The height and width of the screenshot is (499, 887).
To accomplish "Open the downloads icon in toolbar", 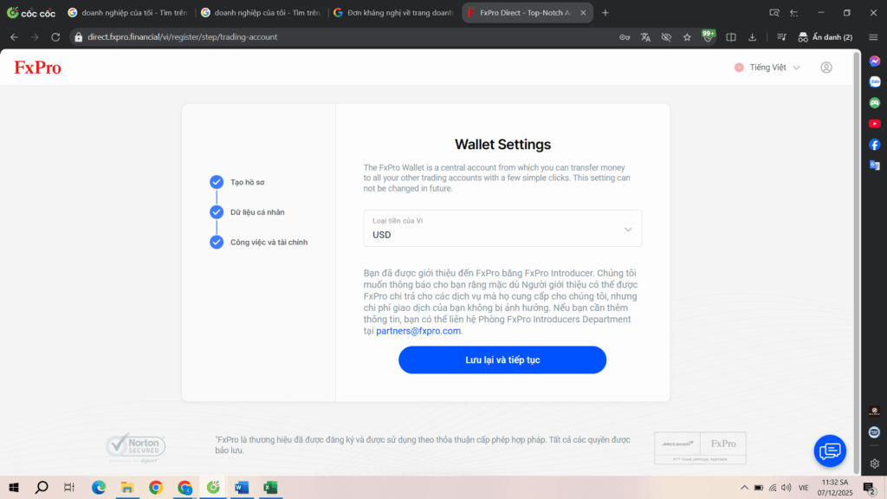I will [752, 37].
